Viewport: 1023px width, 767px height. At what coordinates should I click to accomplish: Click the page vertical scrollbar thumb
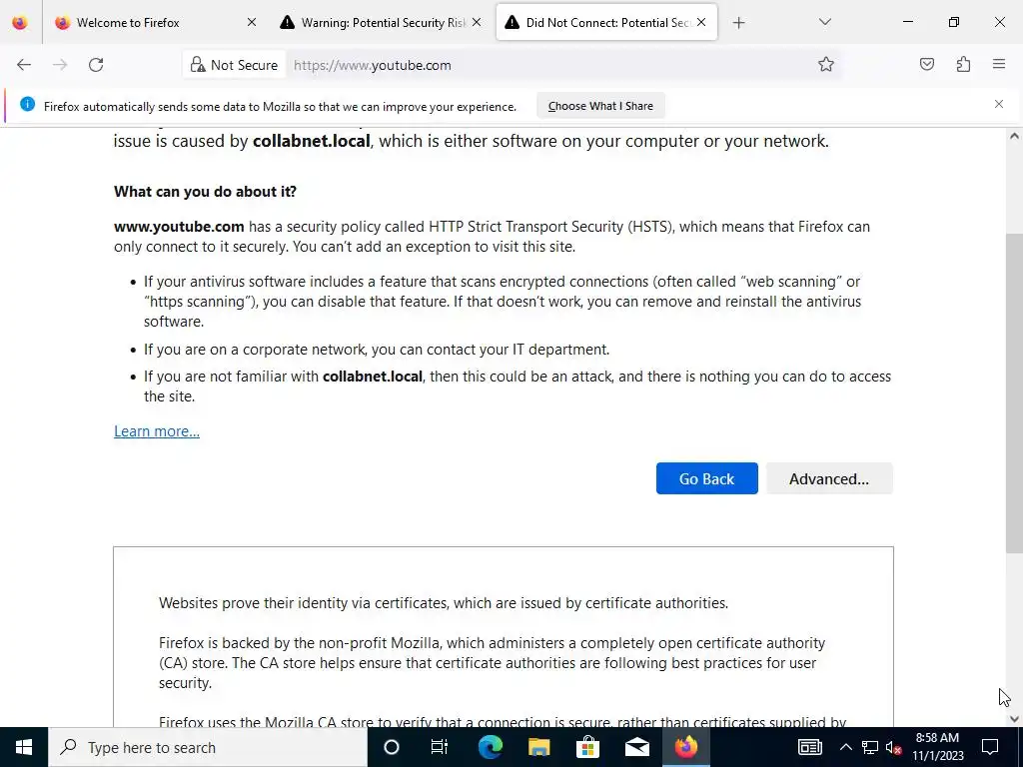point(1014,393)
